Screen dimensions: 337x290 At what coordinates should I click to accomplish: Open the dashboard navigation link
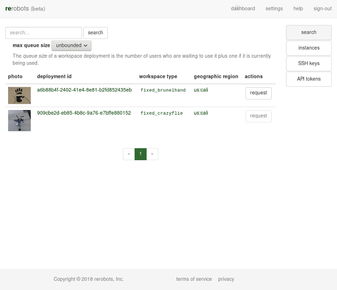(x=243, y=8)
